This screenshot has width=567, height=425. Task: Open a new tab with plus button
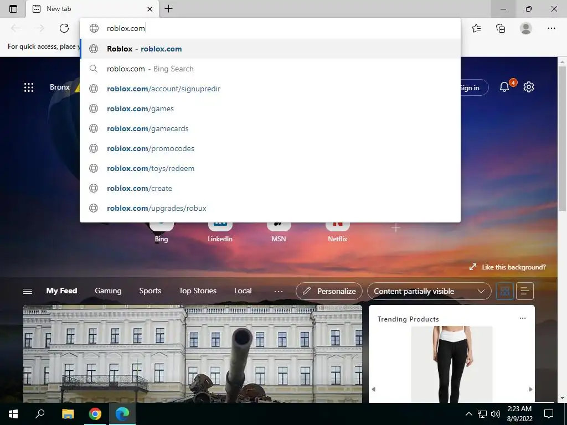(168, 9)
